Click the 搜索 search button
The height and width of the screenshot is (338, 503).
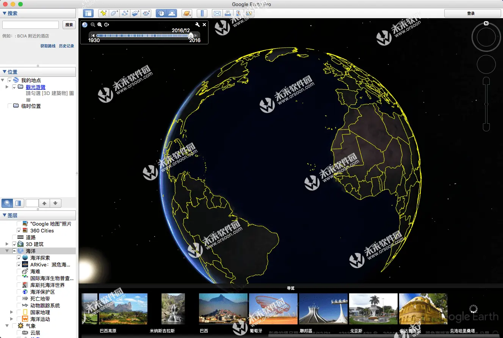pos(69,25)
